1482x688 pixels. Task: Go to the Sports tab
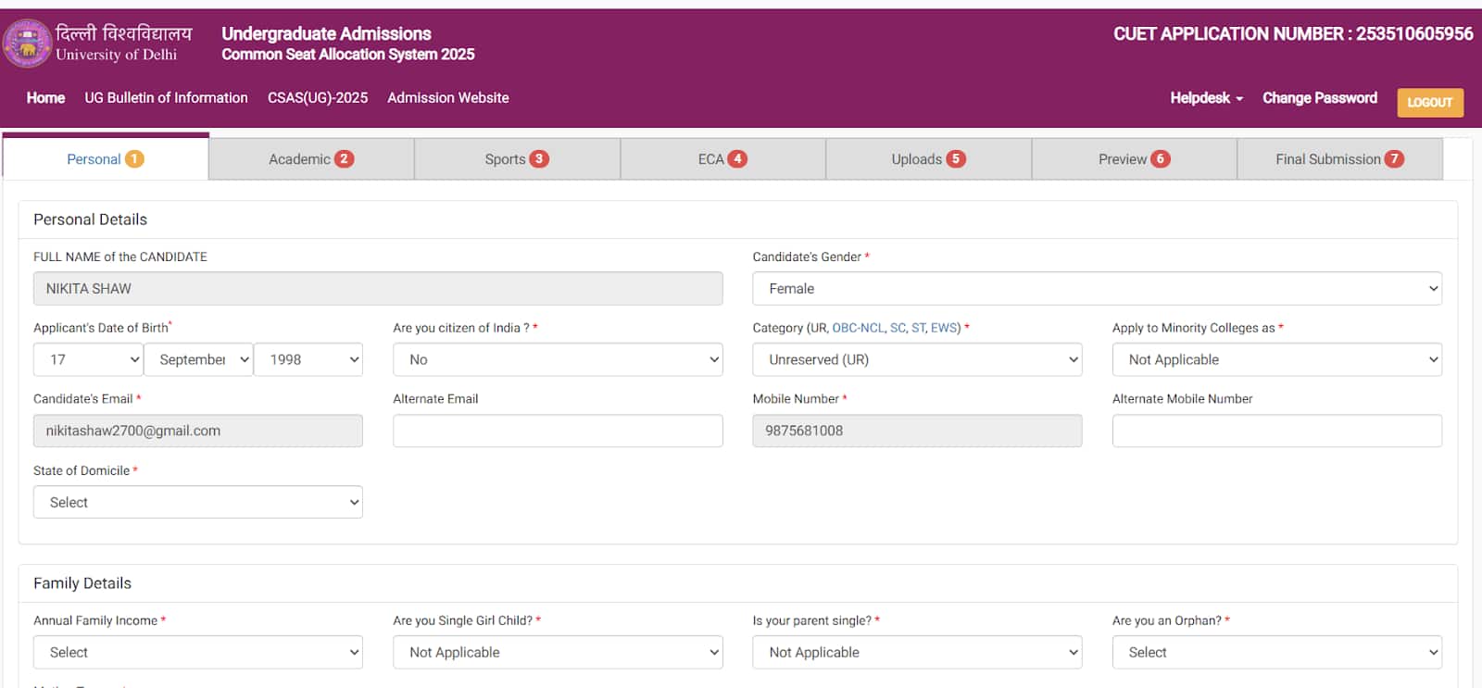[x=517, y=159]
